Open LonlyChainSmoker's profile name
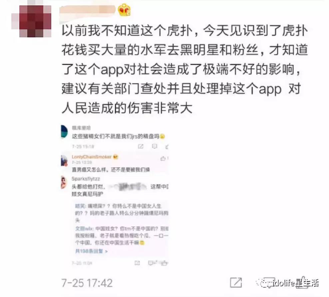 [92, 157]
